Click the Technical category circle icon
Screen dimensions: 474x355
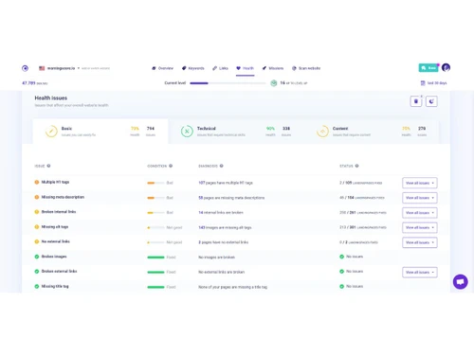tap(187, 132)
